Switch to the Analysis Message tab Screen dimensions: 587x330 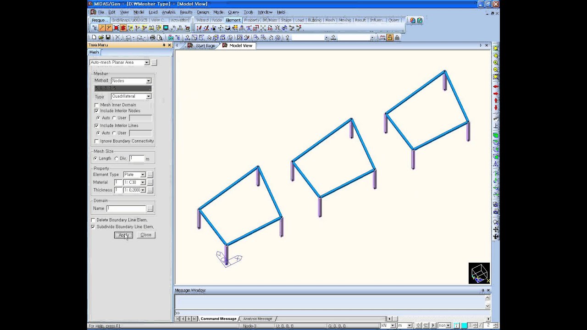(x=257, y=319)
